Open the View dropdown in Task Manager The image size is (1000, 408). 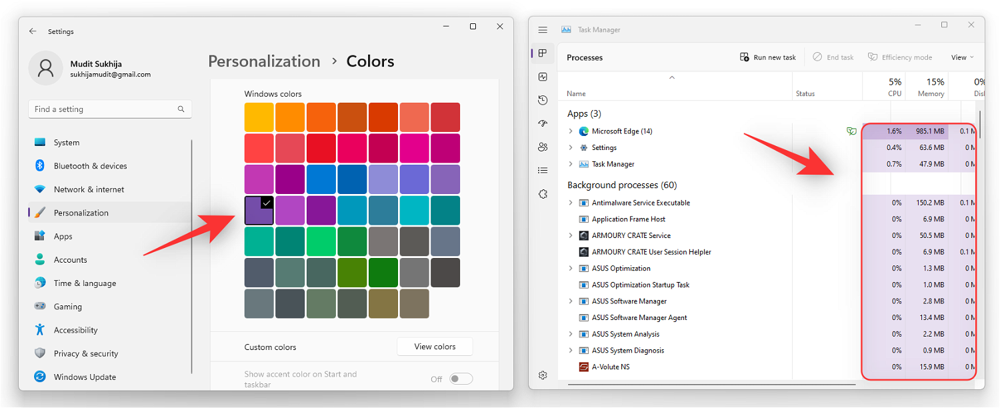tap(961, 57)
